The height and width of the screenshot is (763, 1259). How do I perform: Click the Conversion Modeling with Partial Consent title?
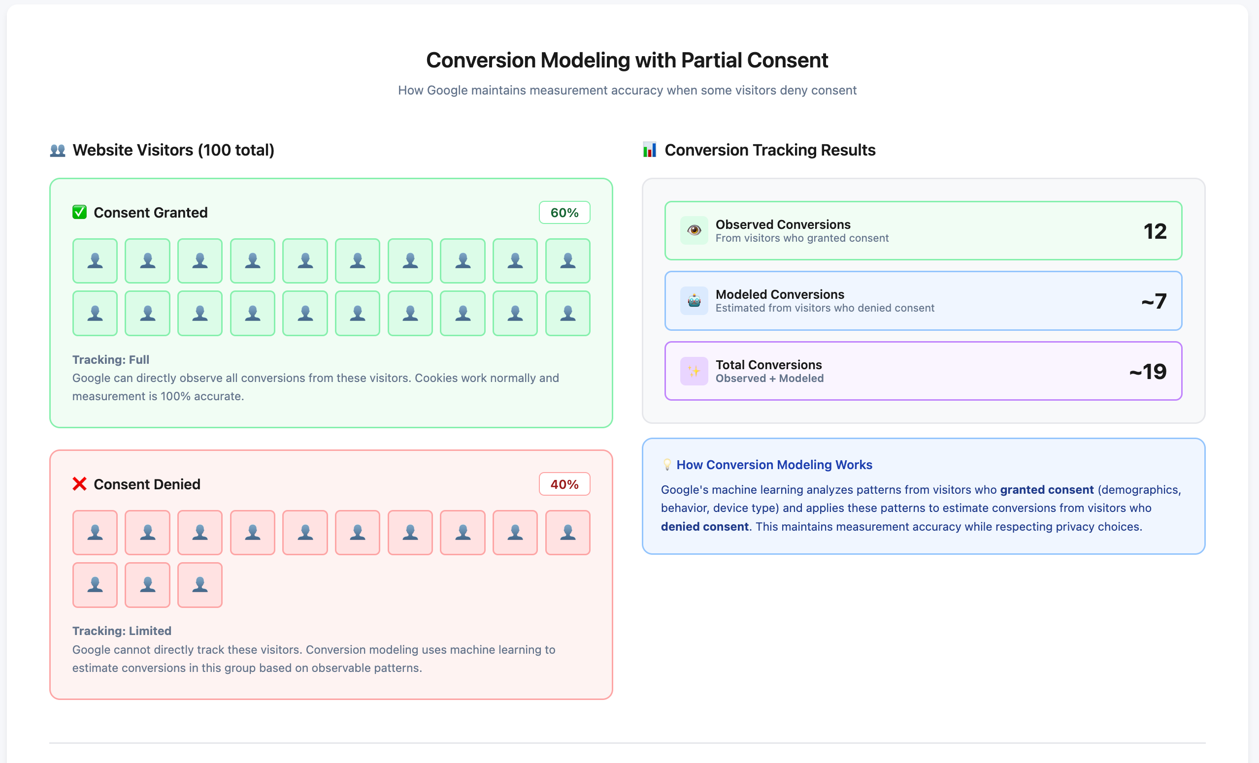[x=627, y=60]
